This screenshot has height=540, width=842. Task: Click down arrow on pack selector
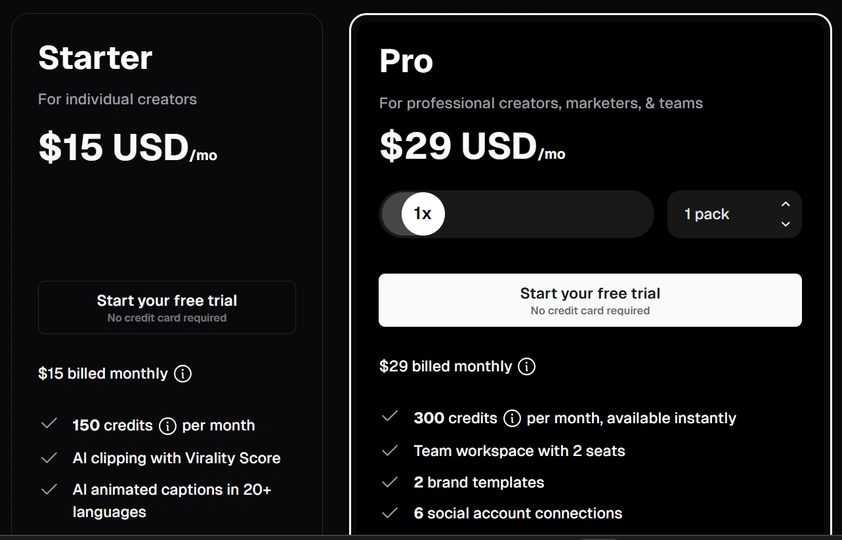[x=786, y=224]
